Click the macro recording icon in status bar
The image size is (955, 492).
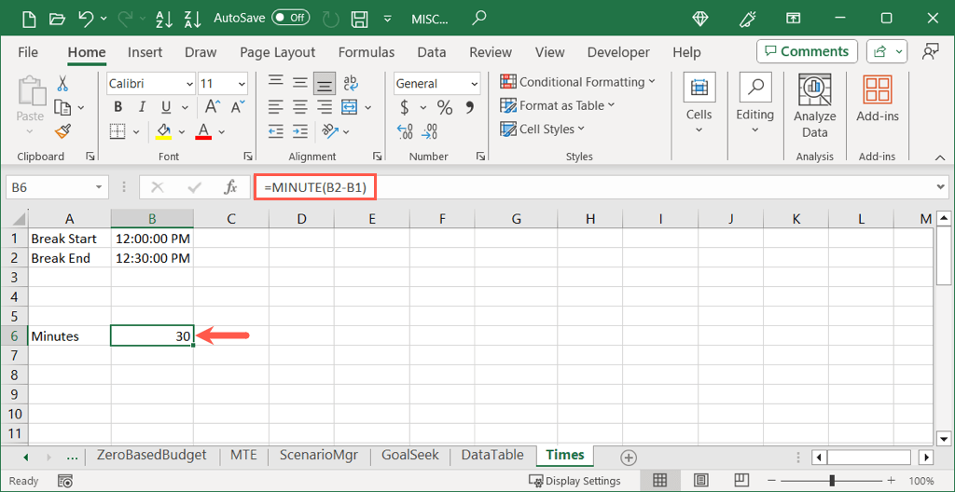pyautogui.click(x=66, y=481)
